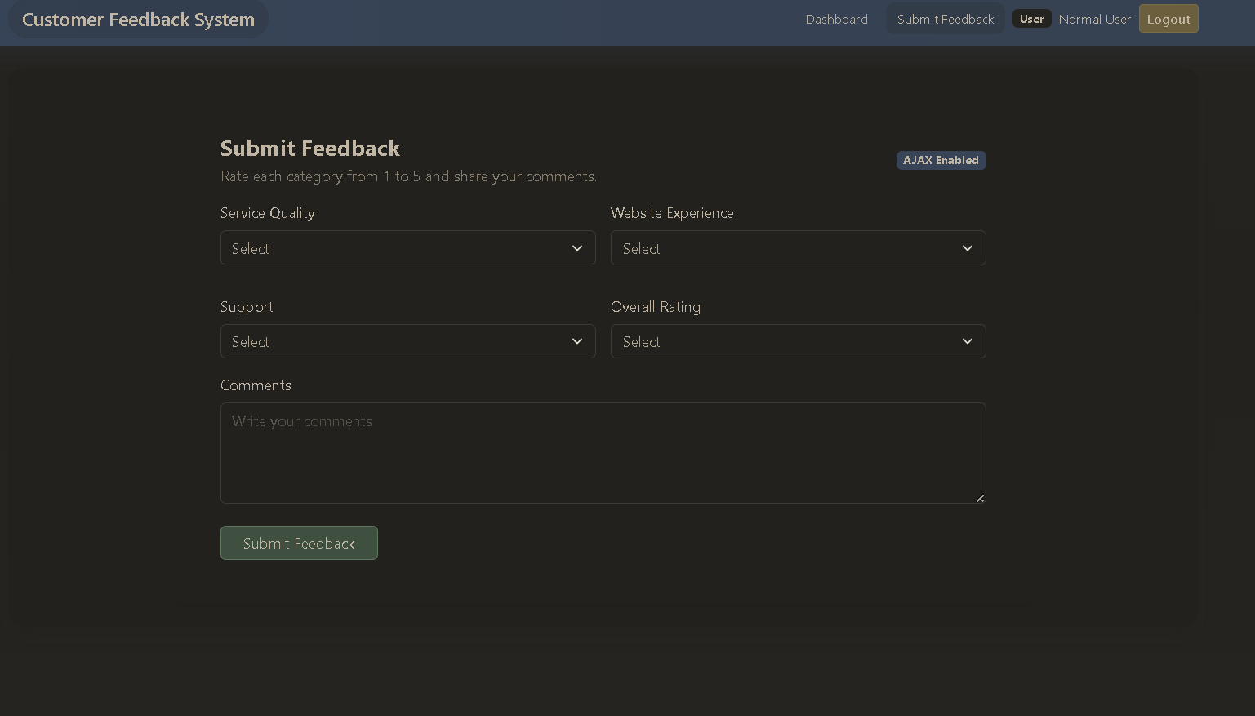Click the Normal User name

click(x=1094, y=19)
